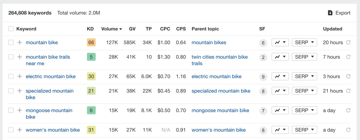Select the specialized mountain bike checkbox
Image resolution: width=360 pixels, height=140 pixels.
(11, 91)
